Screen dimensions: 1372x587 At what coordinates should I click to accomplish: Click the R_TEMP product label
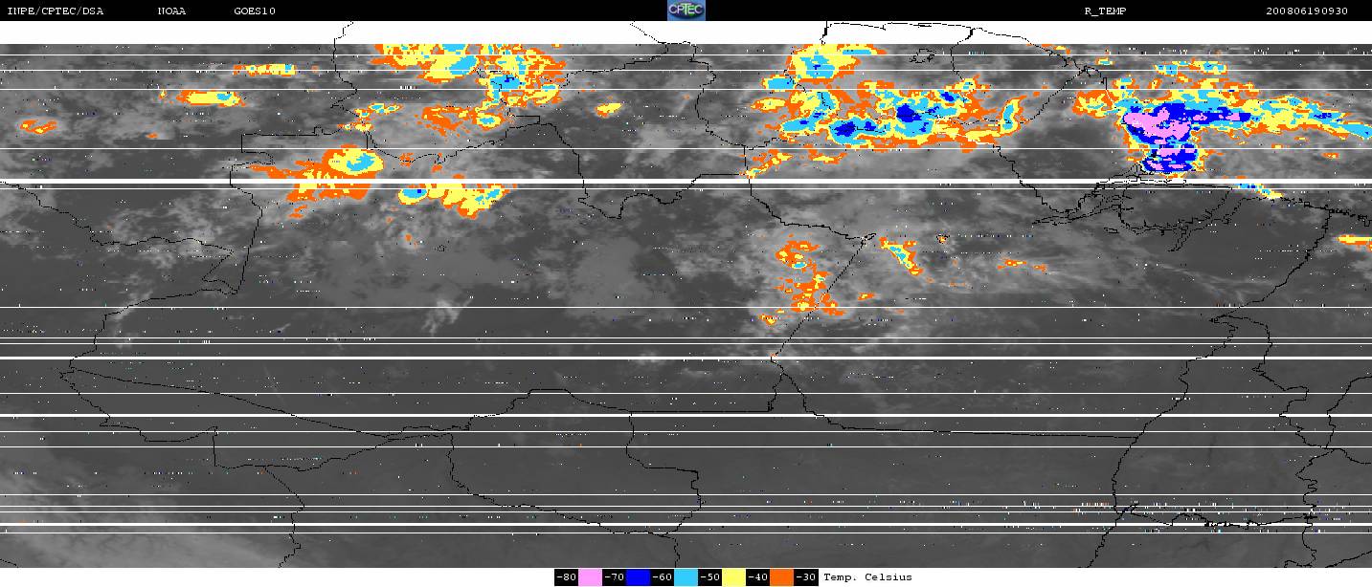pos(1104,11)
